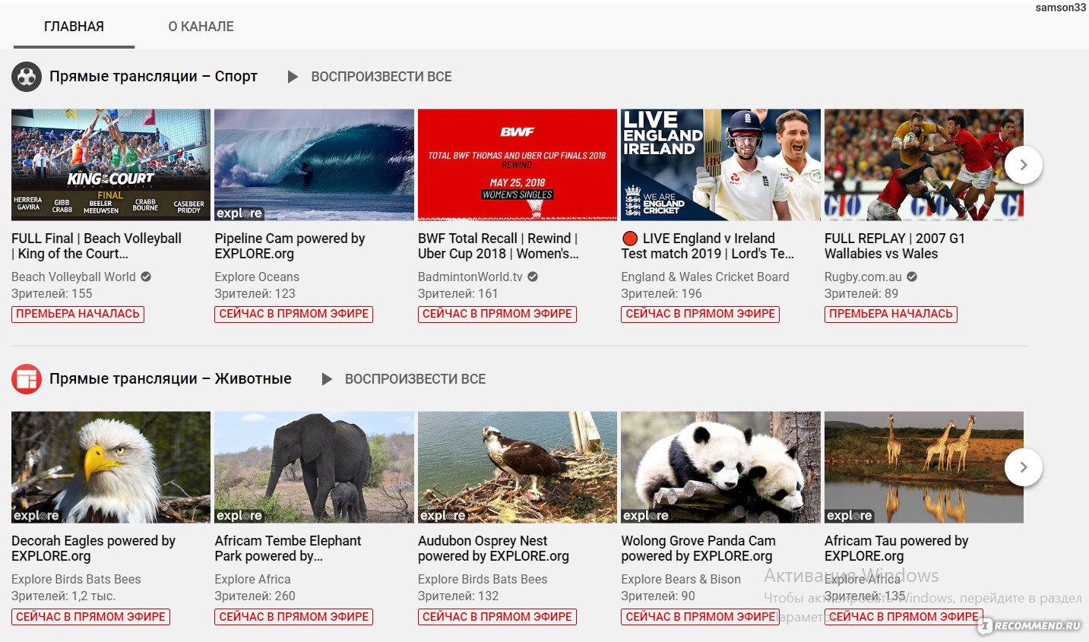Click ВОСПРОИЗВЕСТИ ВСЕ next to Спорт

(x=381, y=77)
